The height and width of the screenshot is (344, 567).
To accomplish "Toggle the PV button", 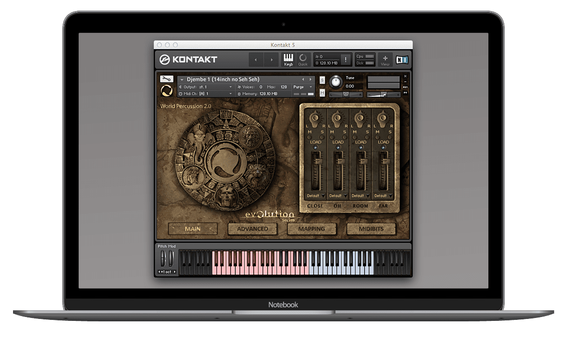I will (x=405, y=93).
